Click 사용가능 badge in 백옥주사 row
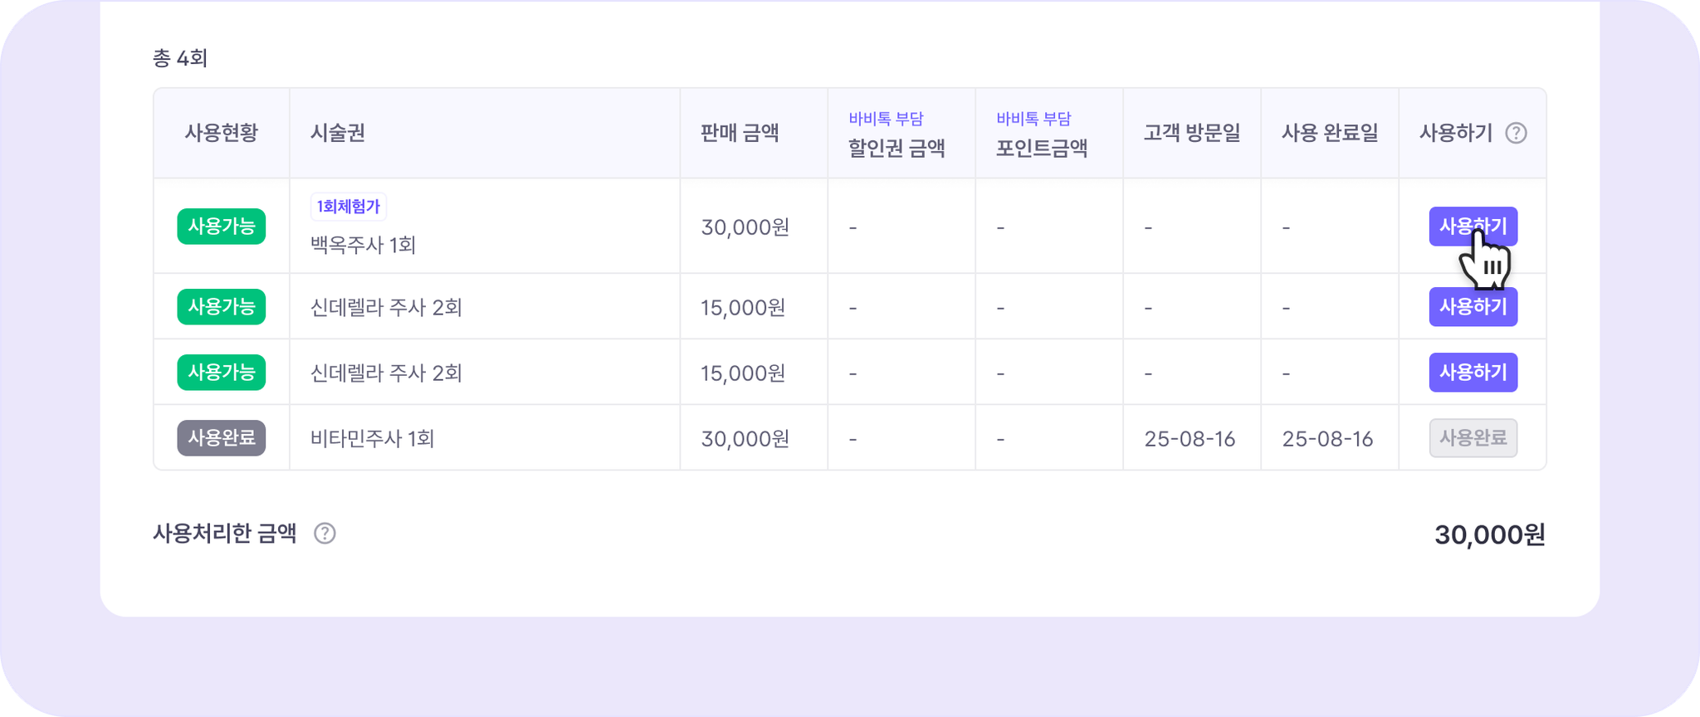 221,227
